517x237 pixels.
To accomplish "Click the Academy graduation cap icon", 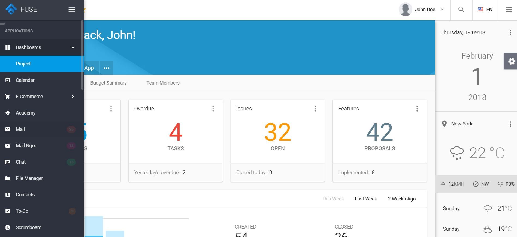I will click(x=8, y=113).
